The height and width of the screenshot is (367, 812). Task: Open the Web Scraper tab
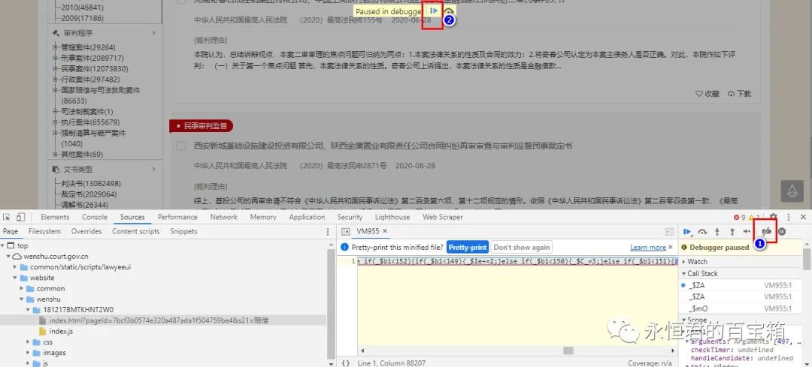[443, 217]
